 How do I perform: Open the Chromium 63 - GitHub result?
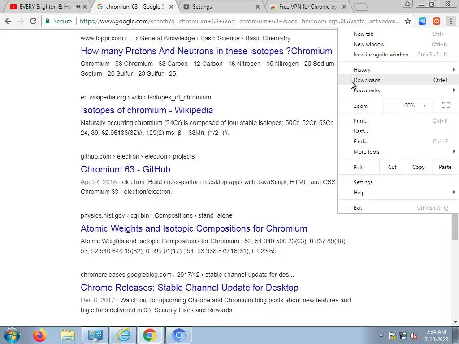(x=126, y=169)
